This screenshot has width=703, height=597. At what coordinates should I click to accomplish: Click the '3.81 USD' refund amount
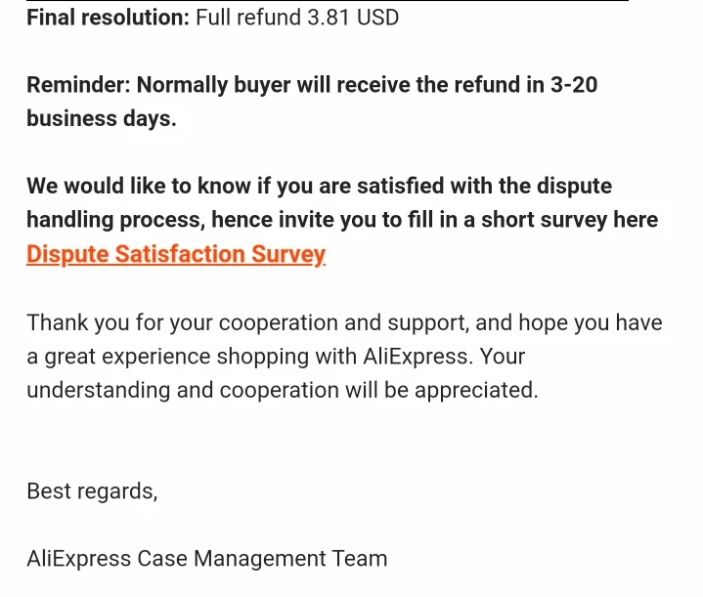click(x=353, y=18)
